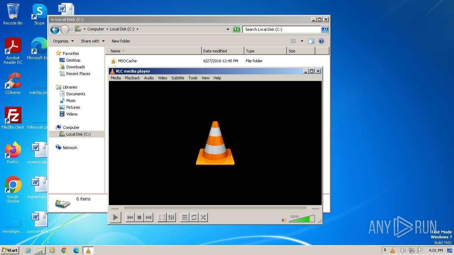Select Acrobat Reader DC desktop icon
This screenshot has width=454, height=255.
coord(13,51)
